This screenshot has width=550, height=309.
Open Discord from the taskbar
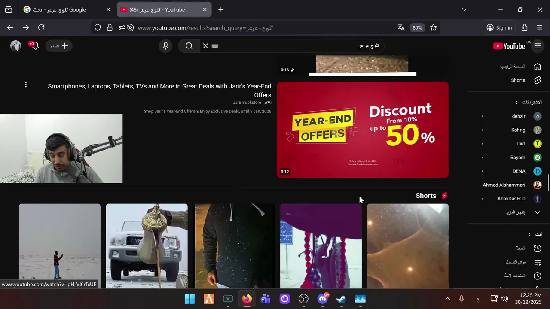323,299
